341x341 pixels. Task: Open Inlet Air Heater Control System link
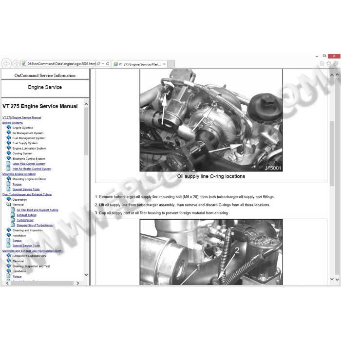pos(32,169)
